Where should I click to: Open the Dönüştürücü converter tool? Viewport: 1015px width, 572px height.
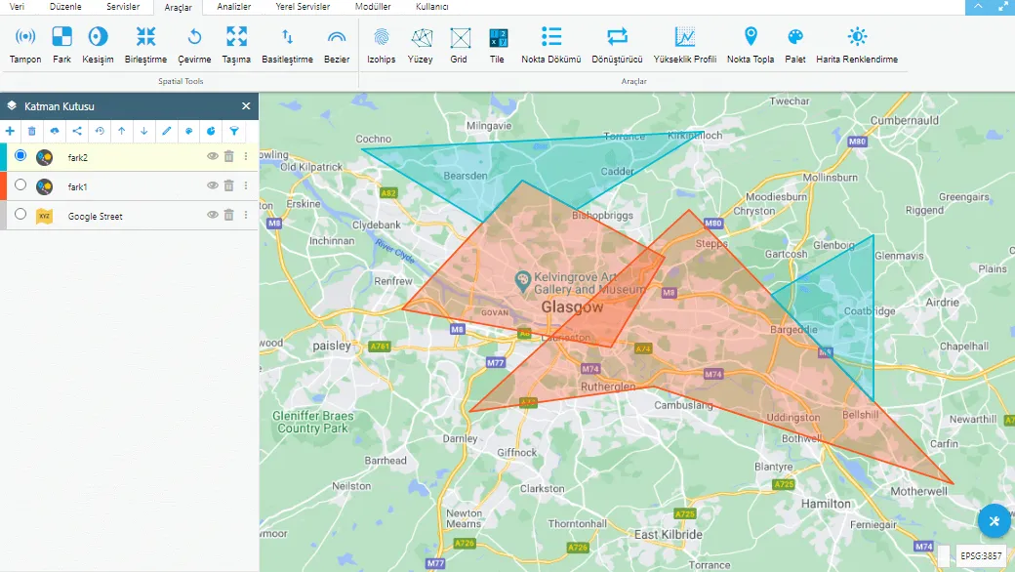[x=617, y=45]
